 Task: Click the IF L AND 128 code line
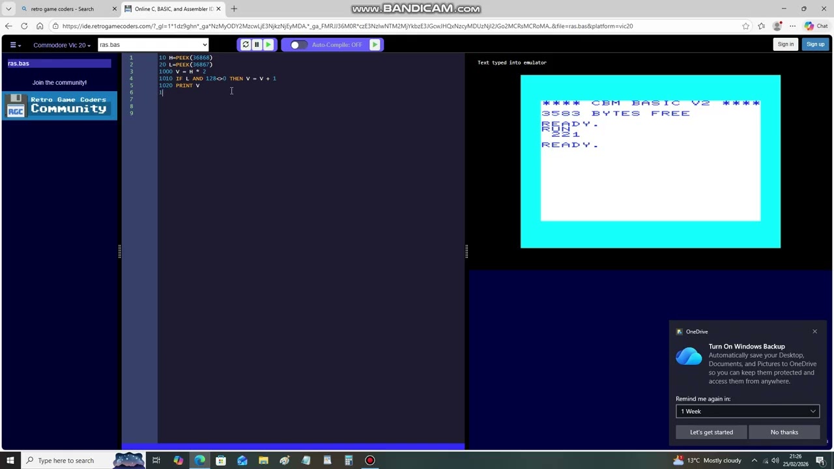(218, 78)
